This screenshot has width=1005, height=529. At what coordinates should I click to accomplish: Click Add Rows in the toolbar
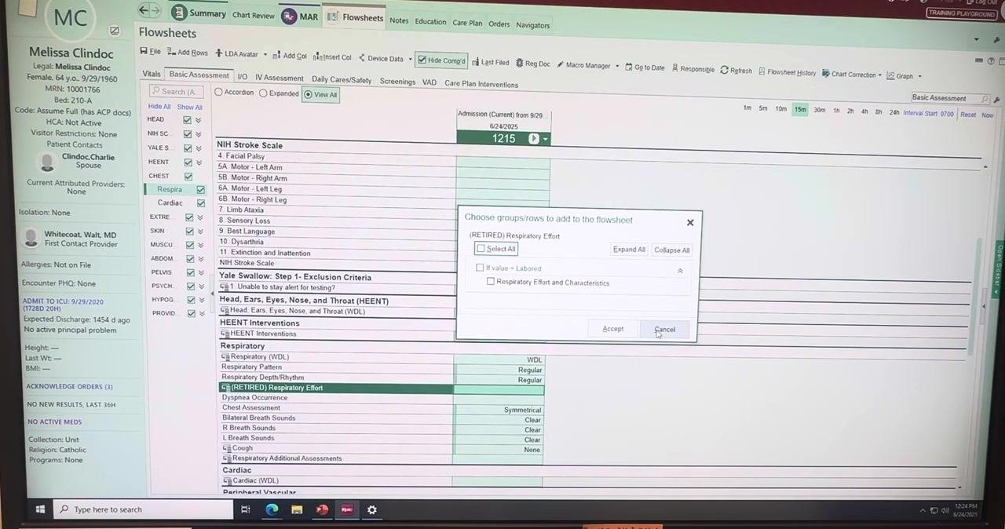188,53
